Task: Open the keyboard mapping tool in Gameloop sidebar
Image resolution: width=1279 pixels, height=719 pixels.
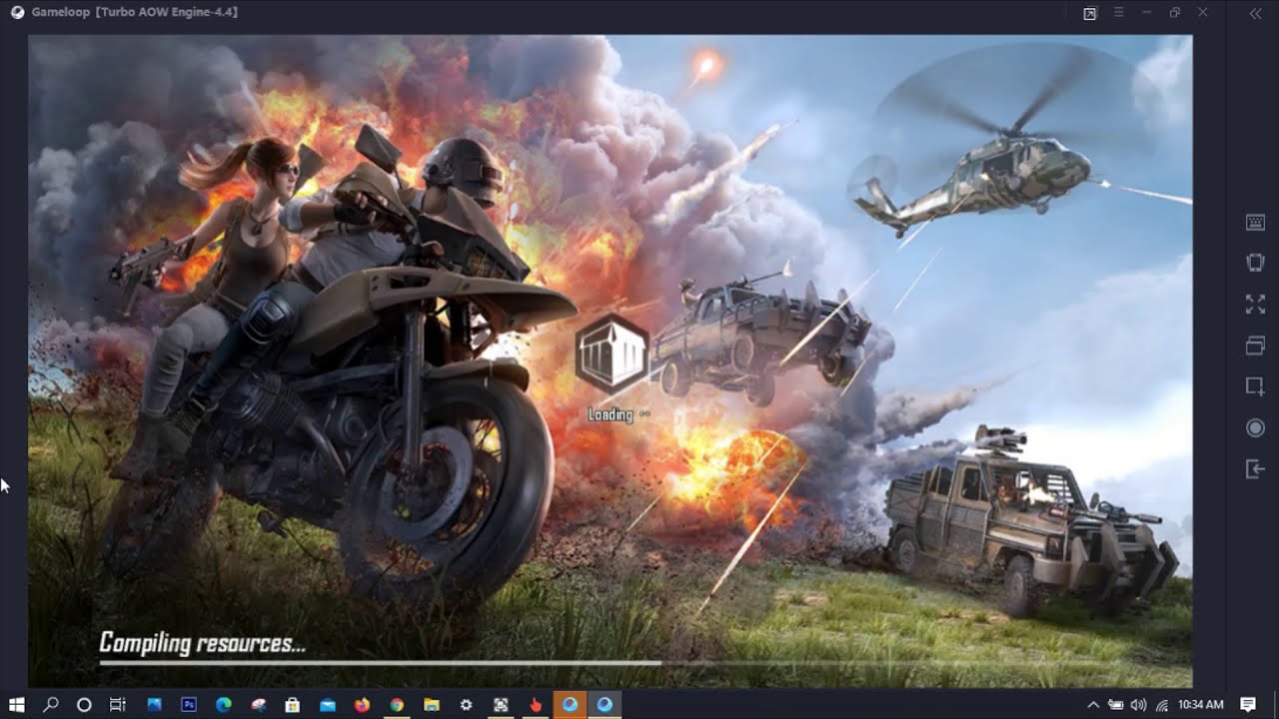Action: tap(1255, 223)
